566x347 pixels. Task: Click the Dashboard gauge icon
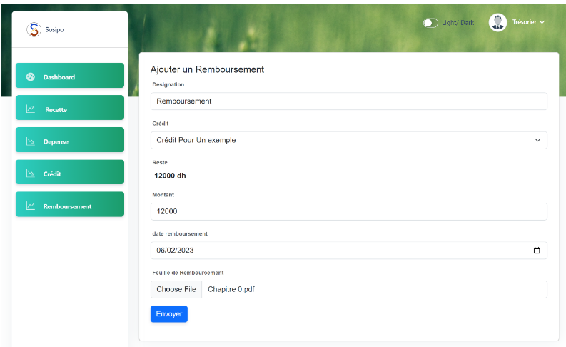click(x=31, y=76)
